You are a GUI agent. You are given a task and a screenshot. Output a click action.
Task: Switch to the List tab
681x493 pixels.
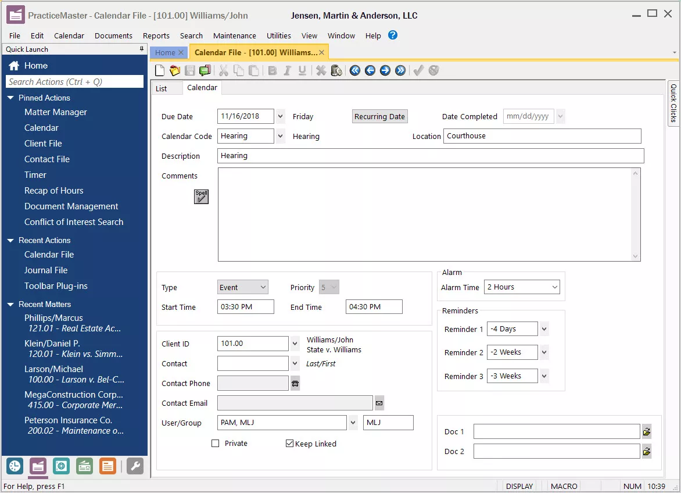pos(162,88)
